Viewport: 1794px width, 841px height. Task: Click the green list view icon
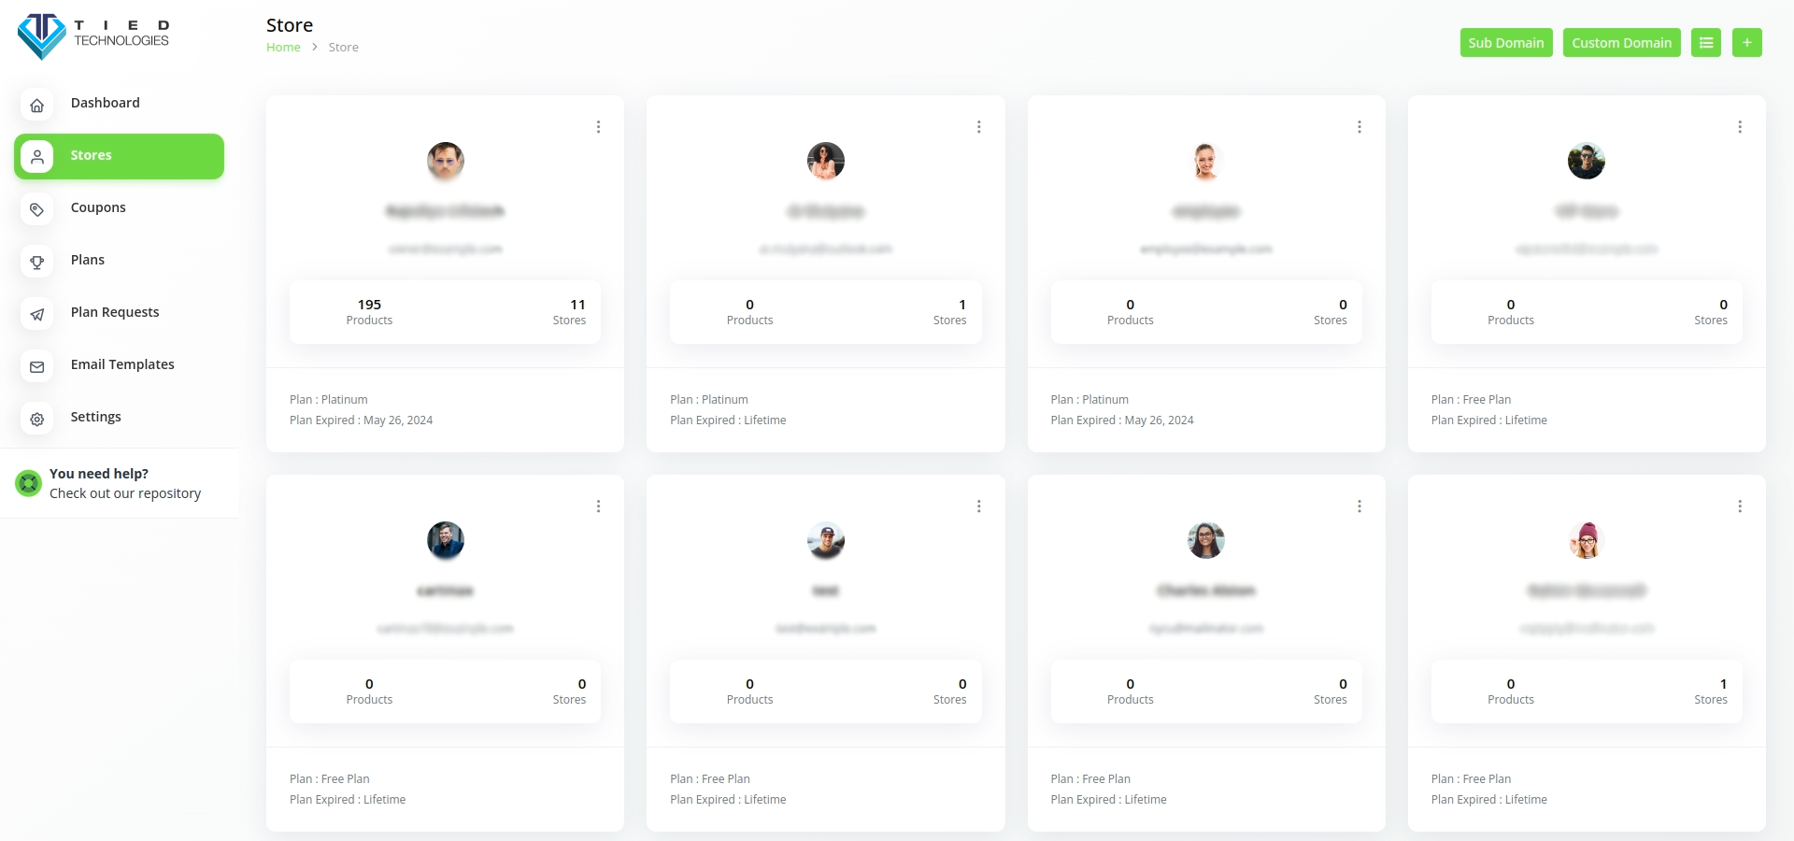1705,43
